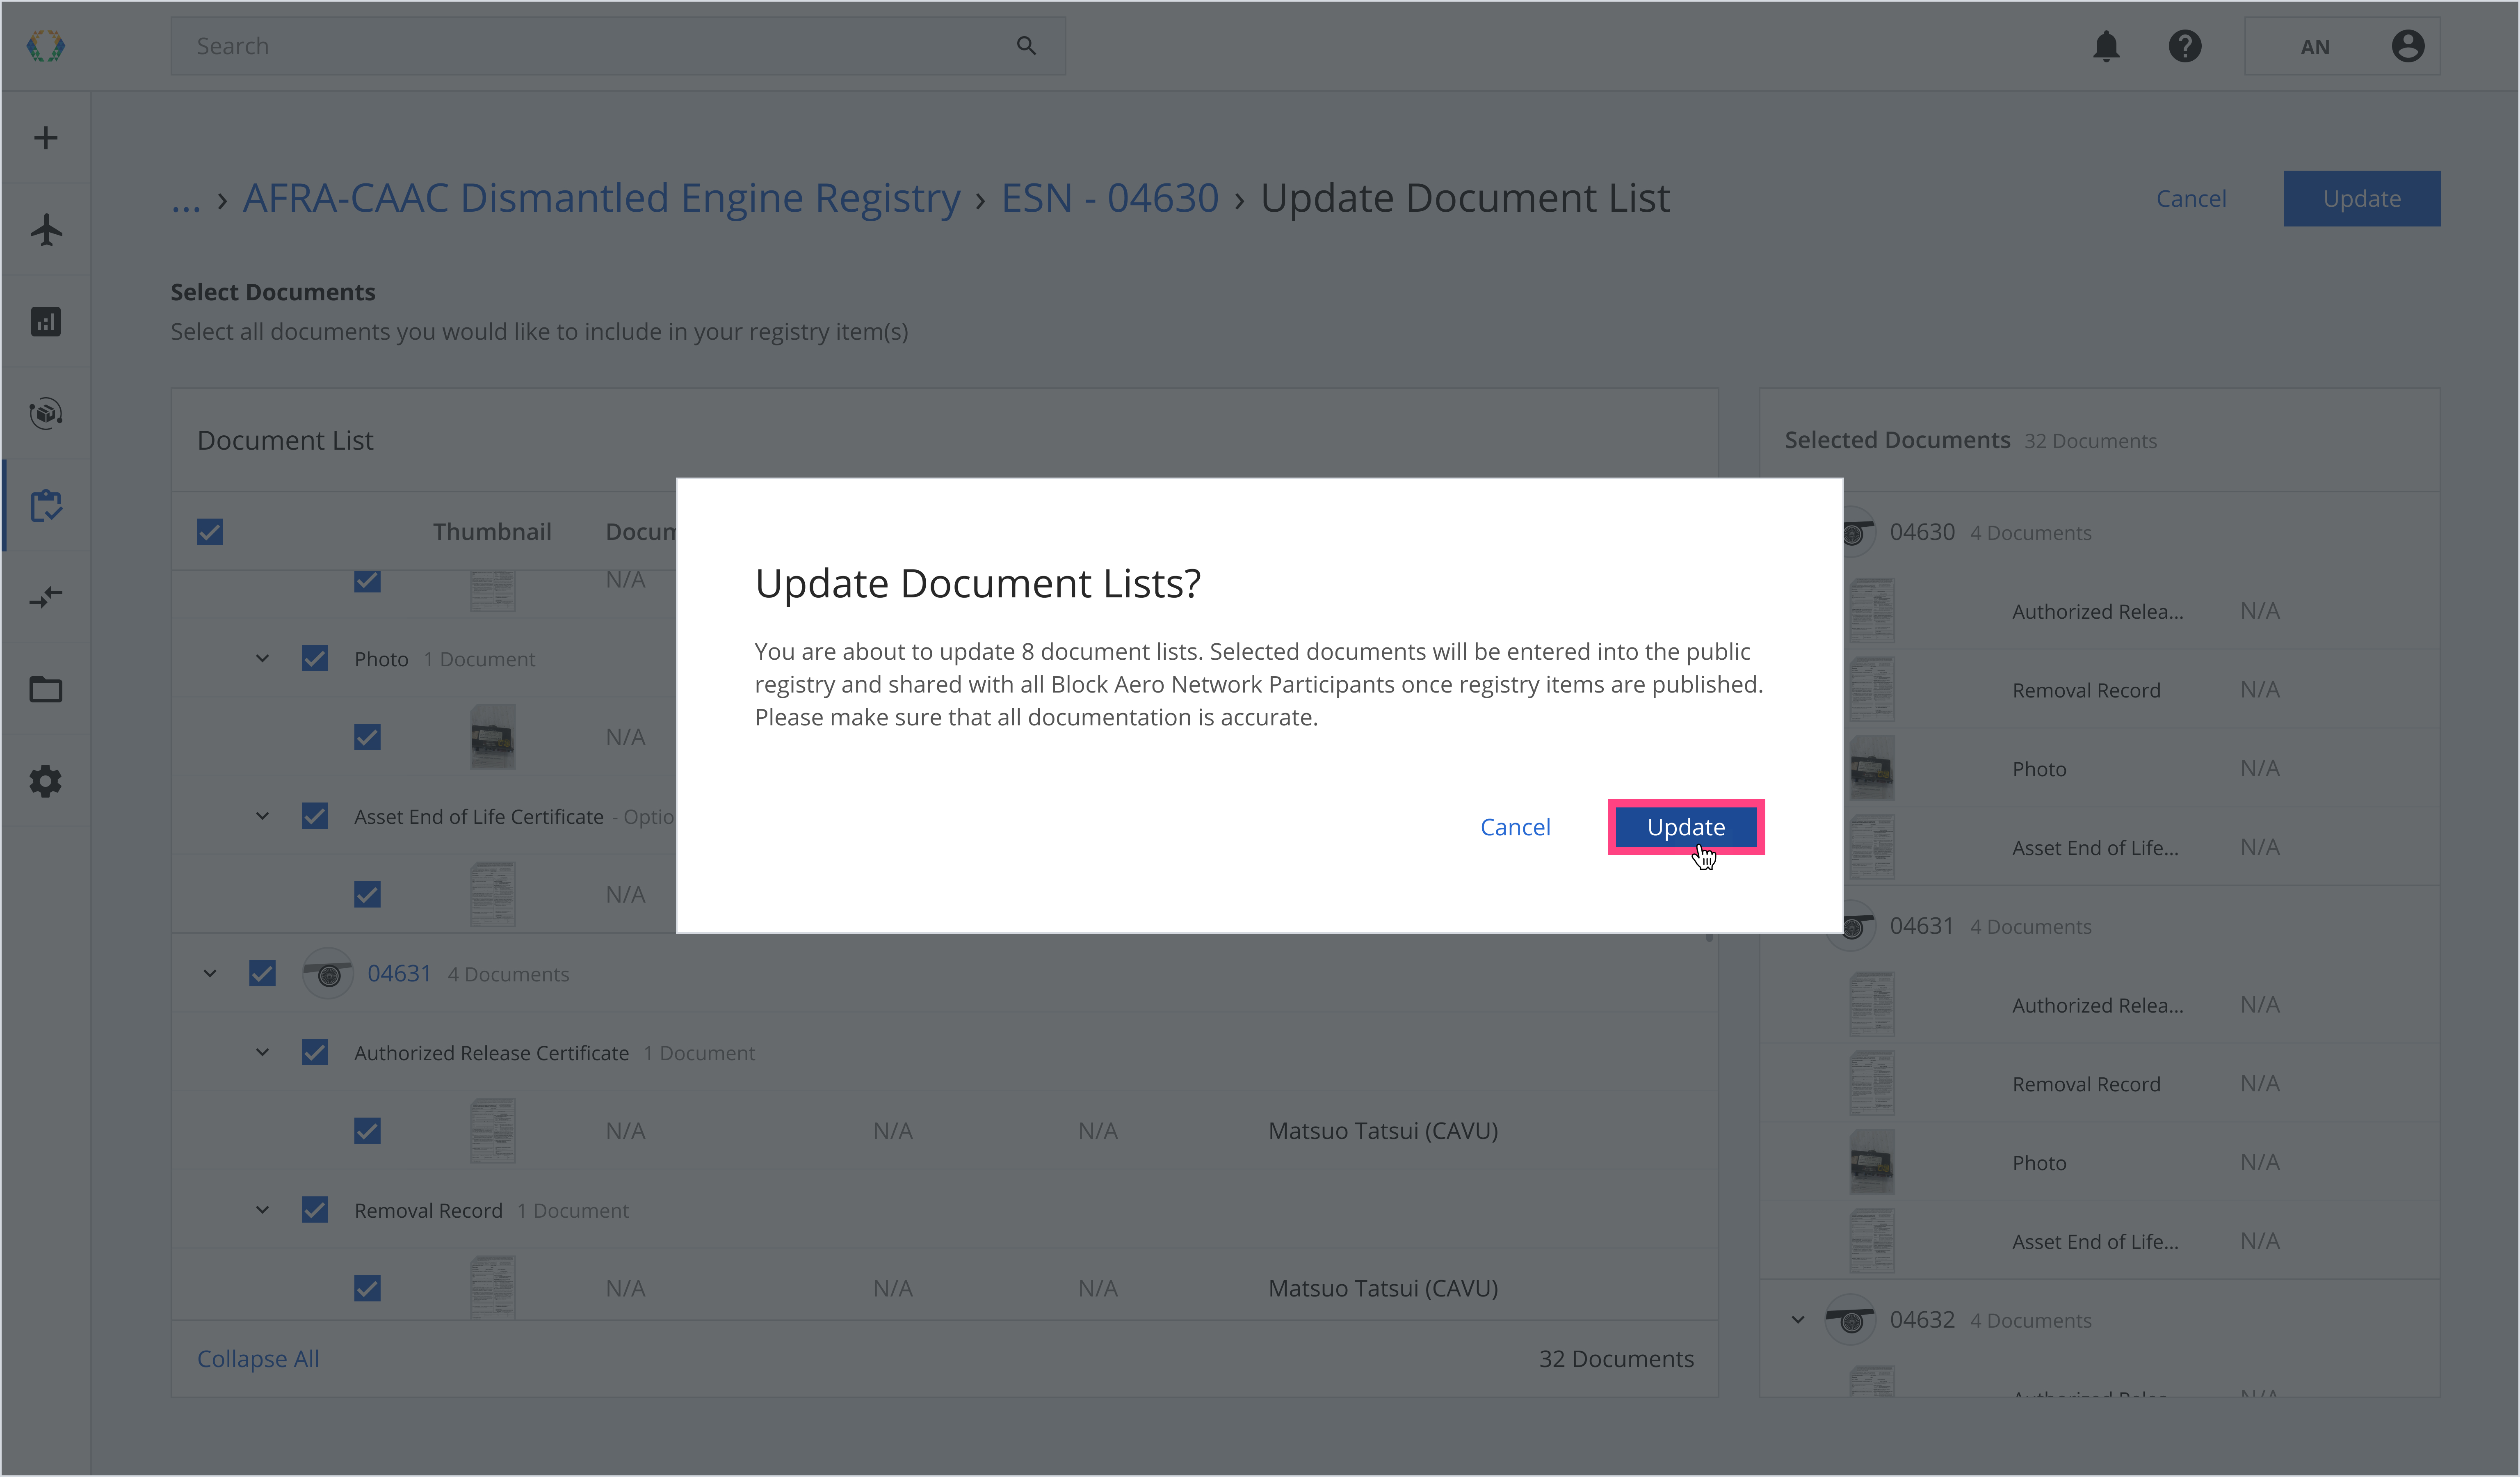Collapse the Photo document group chevron
The width and height of the screenshot is (2520, 1477).
click(x=262, y=658)
